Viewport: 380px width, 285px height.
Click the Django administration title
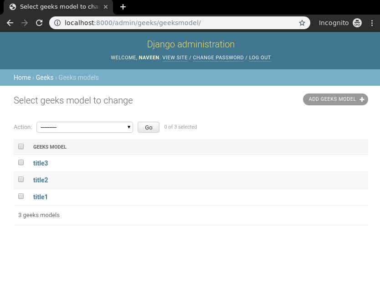(x=191, y=44)
